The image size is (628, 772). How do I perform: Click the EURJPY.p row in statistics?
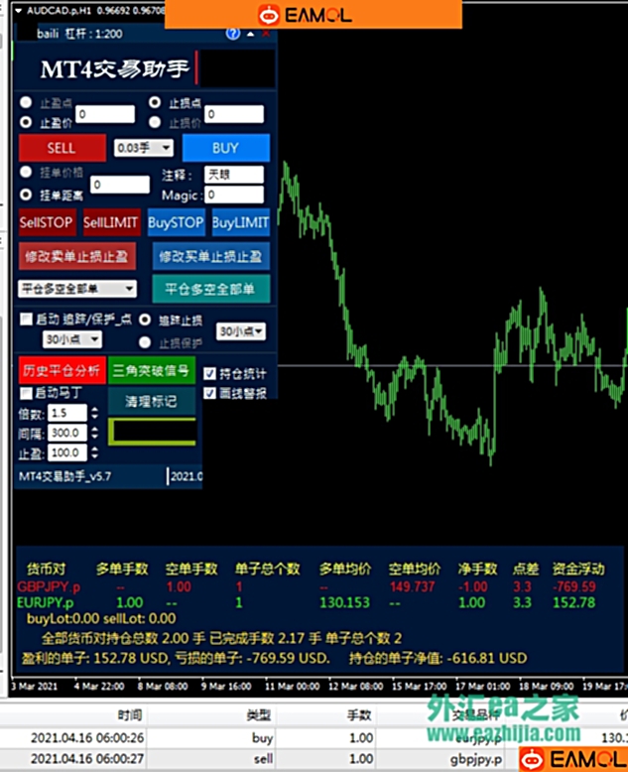[307, 602]
